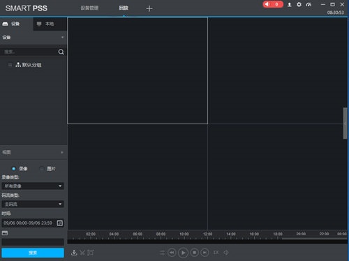349x261 pixels.
Task: Click the storage card icon below time field
Action: coord(5,233)
